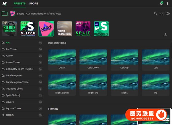Open the Simple Transitions pack
The height and width of the screenshot is (125, 172).
click(64, 29)
